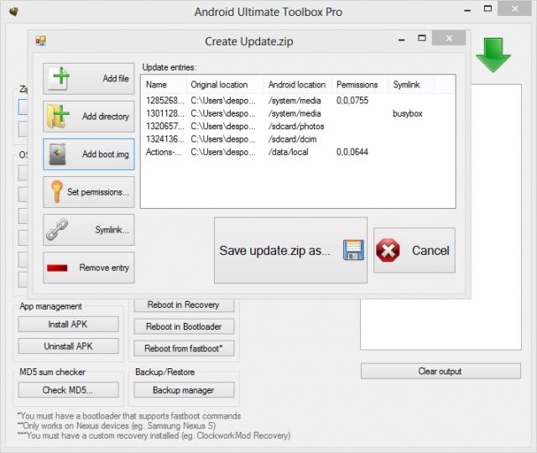Click the Android Ultimate Toolbox app icon
The width and height of the screenshot is (537, 453).
click(14, 12)
